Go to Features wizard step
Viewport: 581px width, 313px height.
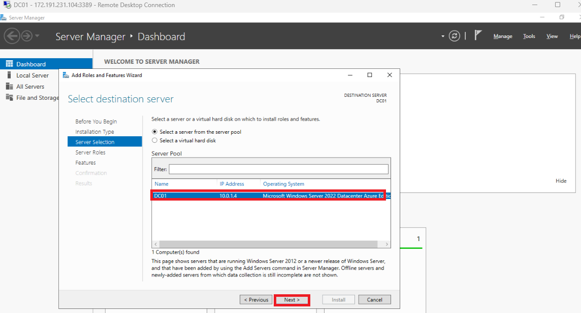(x=85, y=163)
